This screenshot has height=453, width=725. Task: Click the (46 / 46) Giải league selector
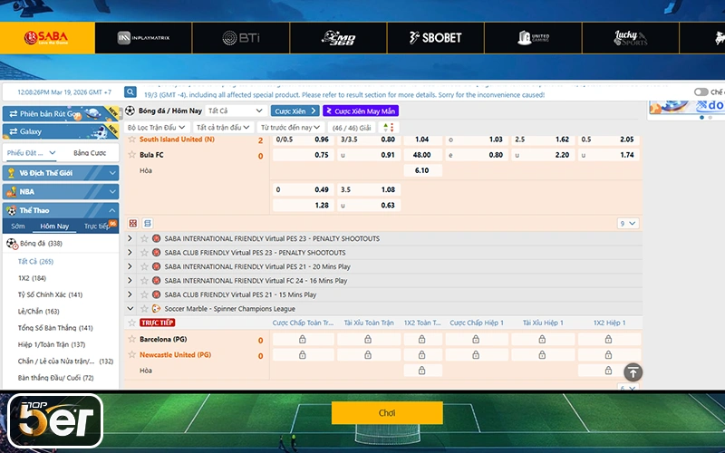352,128
